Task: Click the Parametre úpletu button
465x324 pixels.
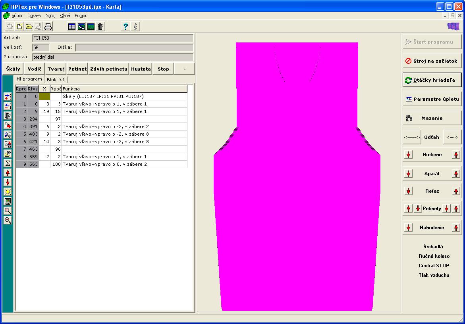Action: pos(432,99)
